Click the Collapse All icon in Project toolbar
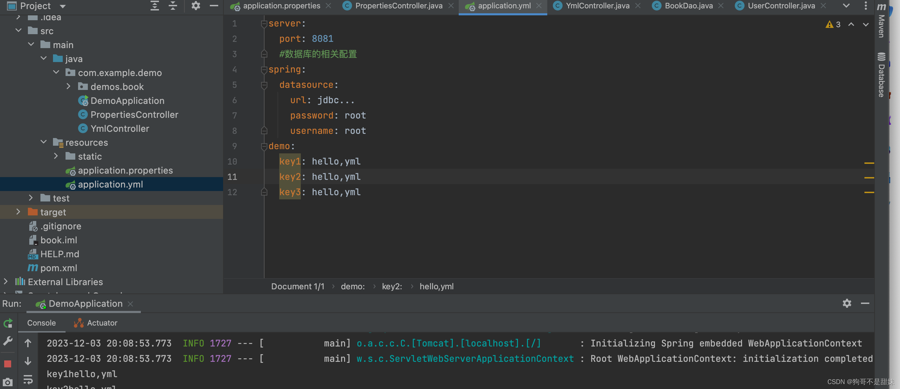 [173, 6]
